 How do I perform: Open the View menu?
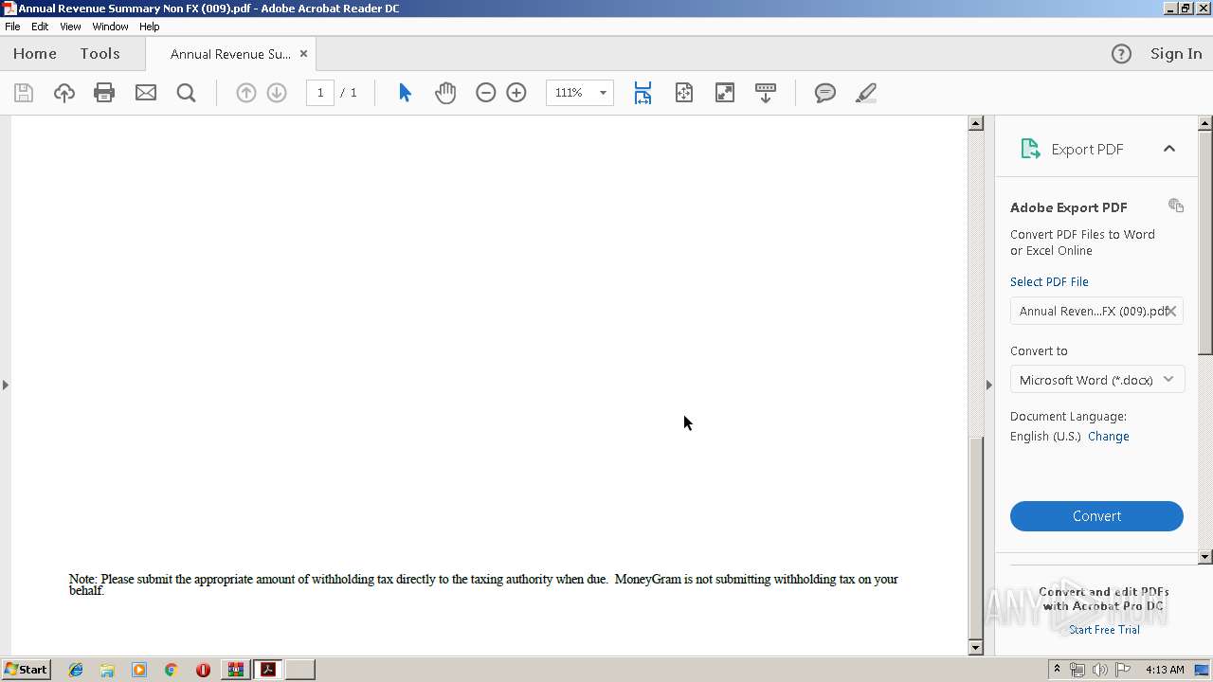coord(70,27)
